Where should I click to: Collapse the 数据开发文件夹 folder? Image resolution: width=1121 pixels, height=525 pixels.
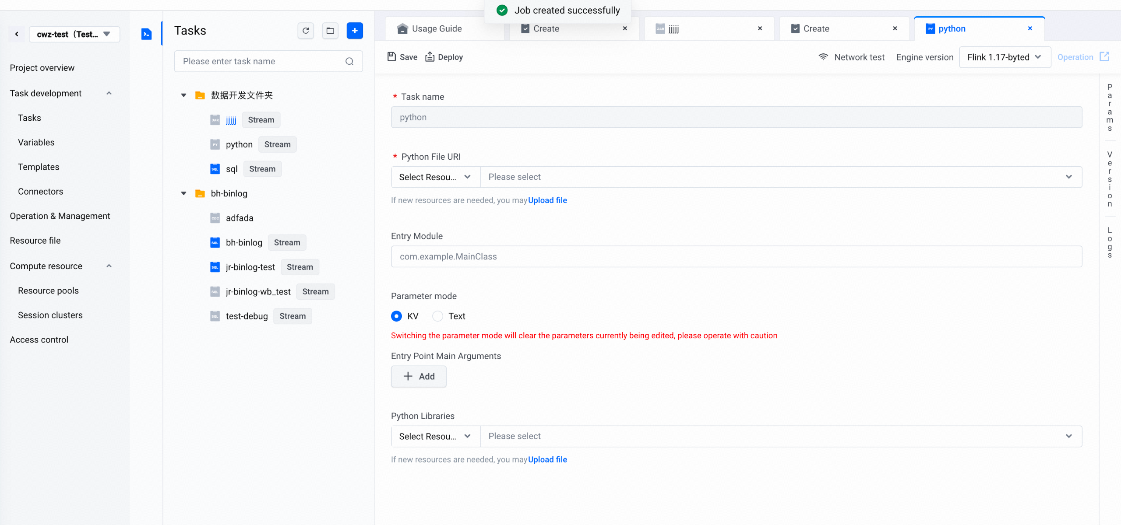coord(184,95)
